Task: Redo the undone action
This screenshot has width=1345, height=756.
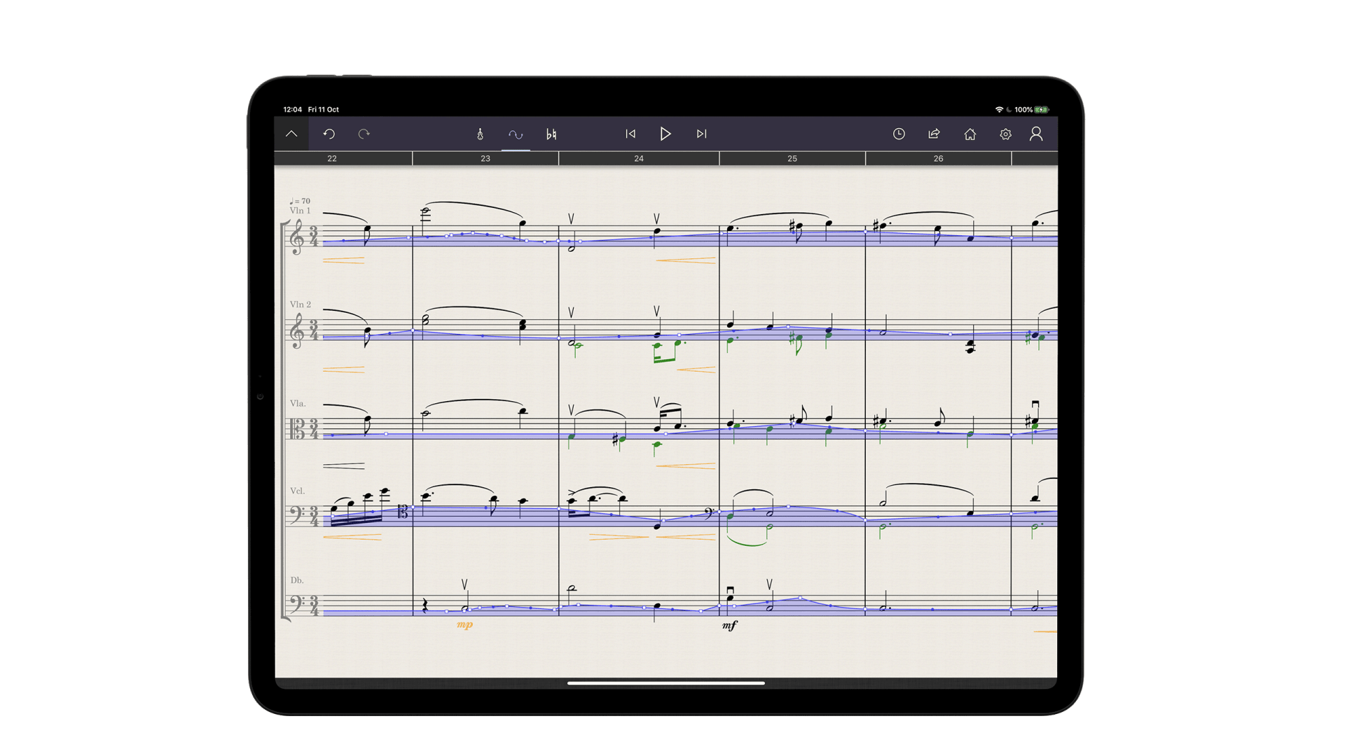Action: tap(364, 134)
